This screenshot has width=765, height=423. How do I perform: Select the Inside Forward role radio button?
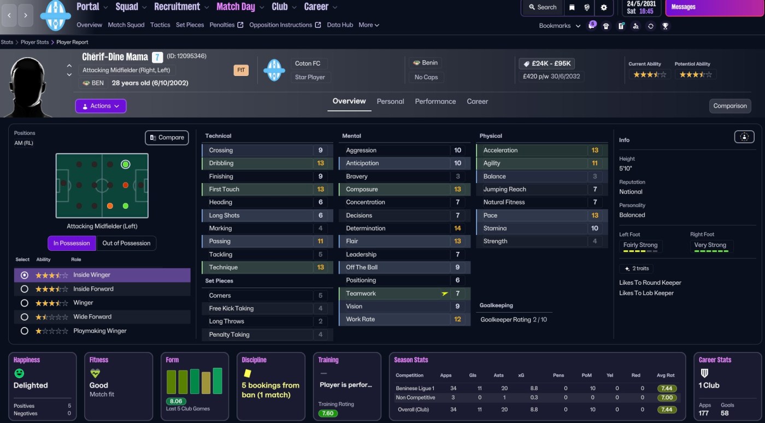(x=24, y=289)
